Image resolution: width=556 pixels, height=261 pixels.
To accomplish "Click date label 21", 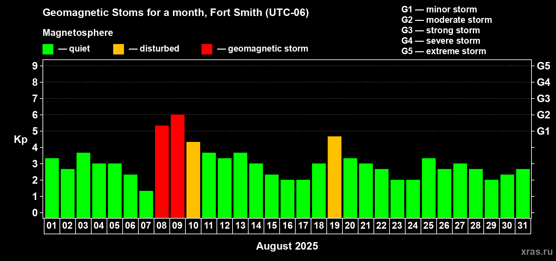I will (366, 225).
